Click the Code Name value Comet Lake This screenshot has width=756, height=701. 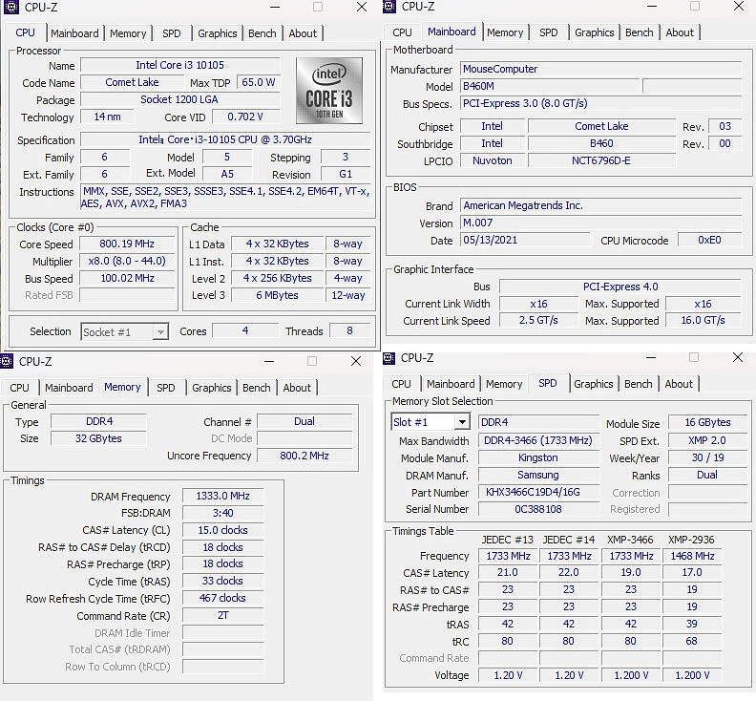[132, 82]
